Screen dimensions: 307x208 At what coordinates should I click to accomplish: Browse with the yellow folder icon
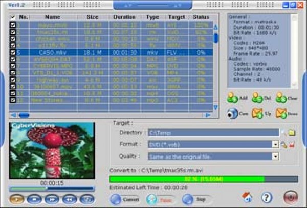coord(292,133)
